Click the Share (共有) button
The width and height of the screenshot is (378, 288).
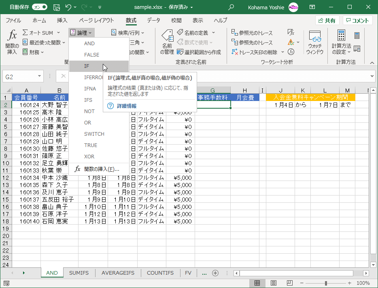[327, 21]
